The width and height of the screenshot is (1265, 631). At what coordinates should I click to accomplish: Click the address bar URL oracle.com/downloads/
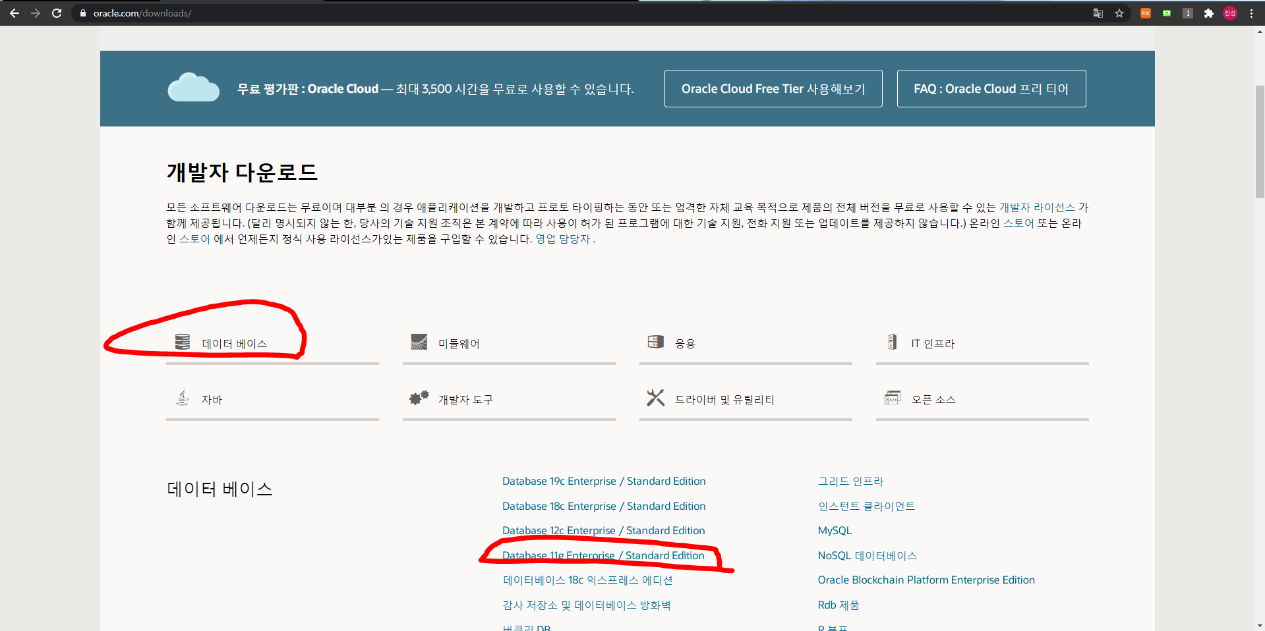142,13
